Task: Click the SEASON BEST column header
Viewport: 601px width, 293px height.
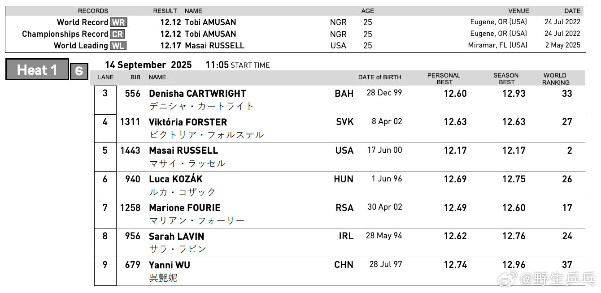Action: pyautogui.click(x=506, y=79)
